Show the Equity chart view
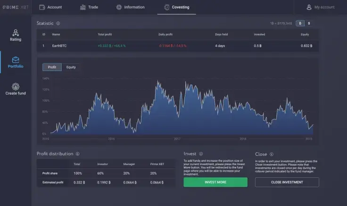This screenshot has width=347, height=206. [71, 67]
